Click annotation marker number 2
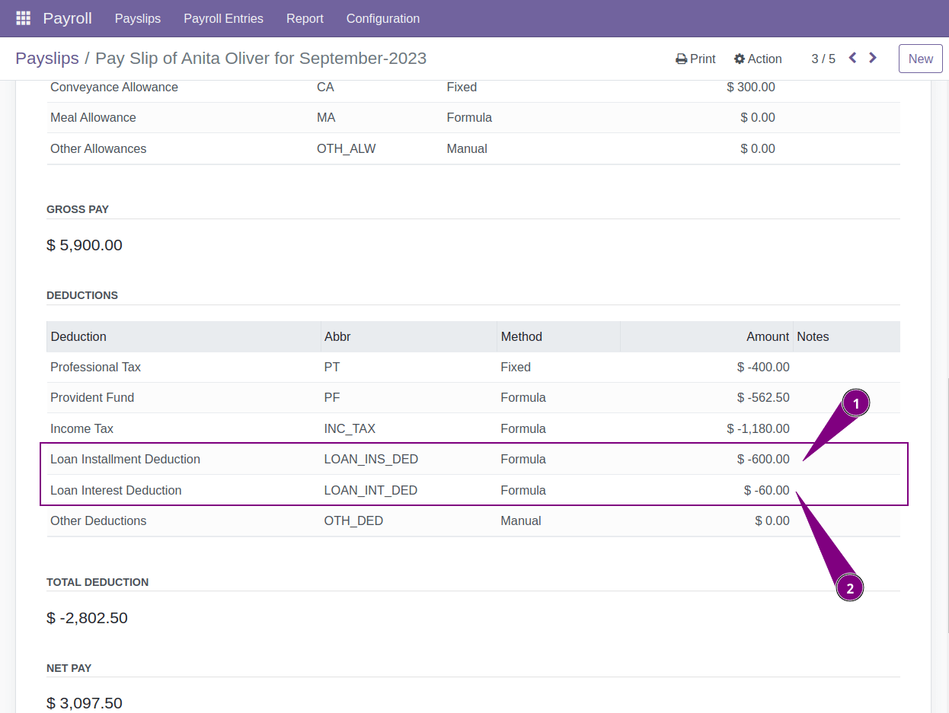 pyautogui.click(x=850, y=587)
